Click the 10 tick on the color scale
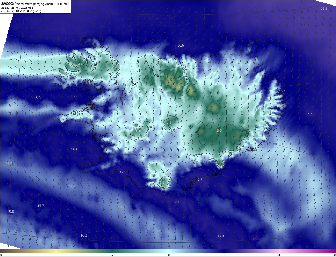Screen dimensions: 336x257 [168, 255]
